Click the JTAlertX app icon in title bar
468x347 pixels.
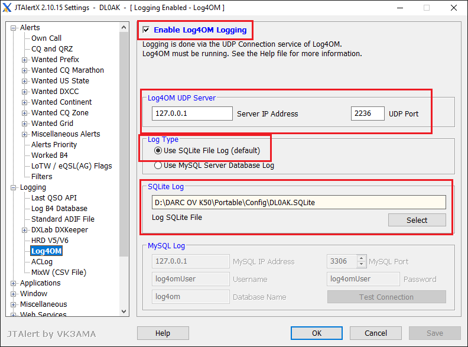click(x=7, y=8)
